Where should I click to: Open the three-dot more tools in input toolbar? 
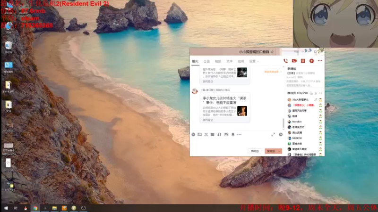coord(239,134)
